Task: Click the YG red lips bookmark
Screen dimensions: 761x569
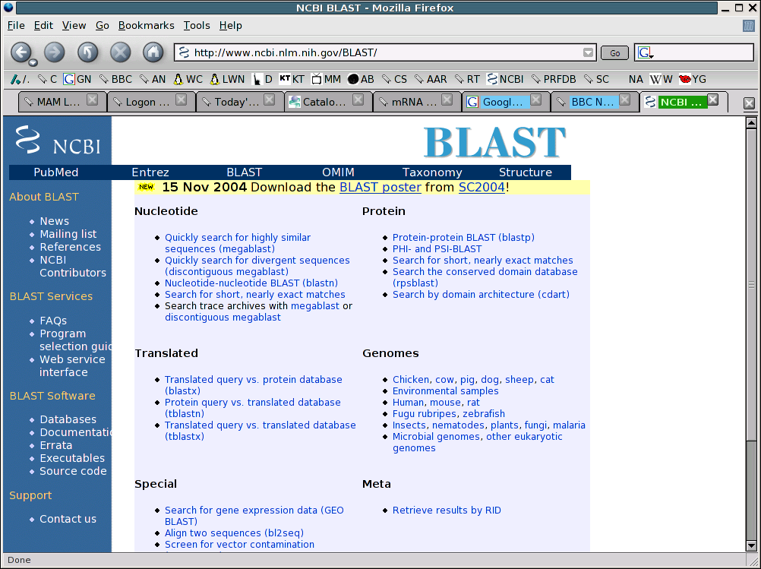Action: pyautogui.click(x=692, y=79)
